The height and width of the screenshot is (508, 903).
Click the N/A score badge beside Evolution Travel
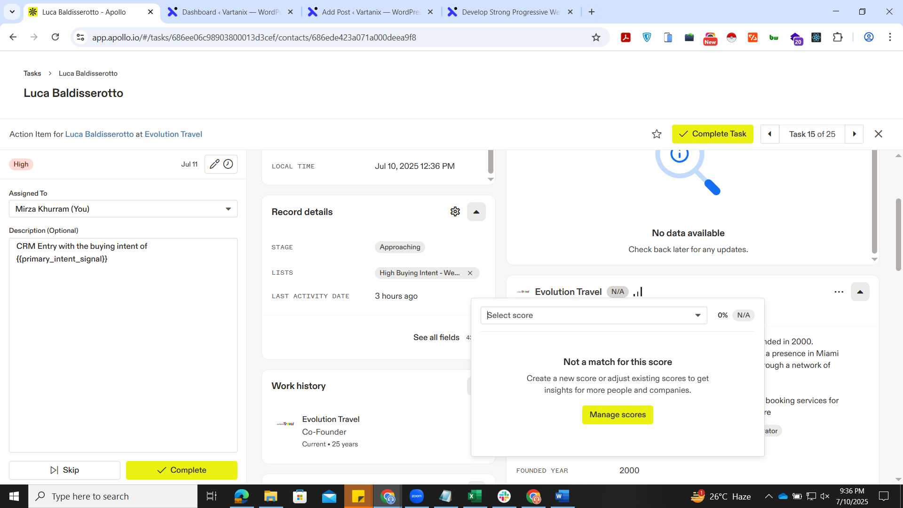point(618,292)
